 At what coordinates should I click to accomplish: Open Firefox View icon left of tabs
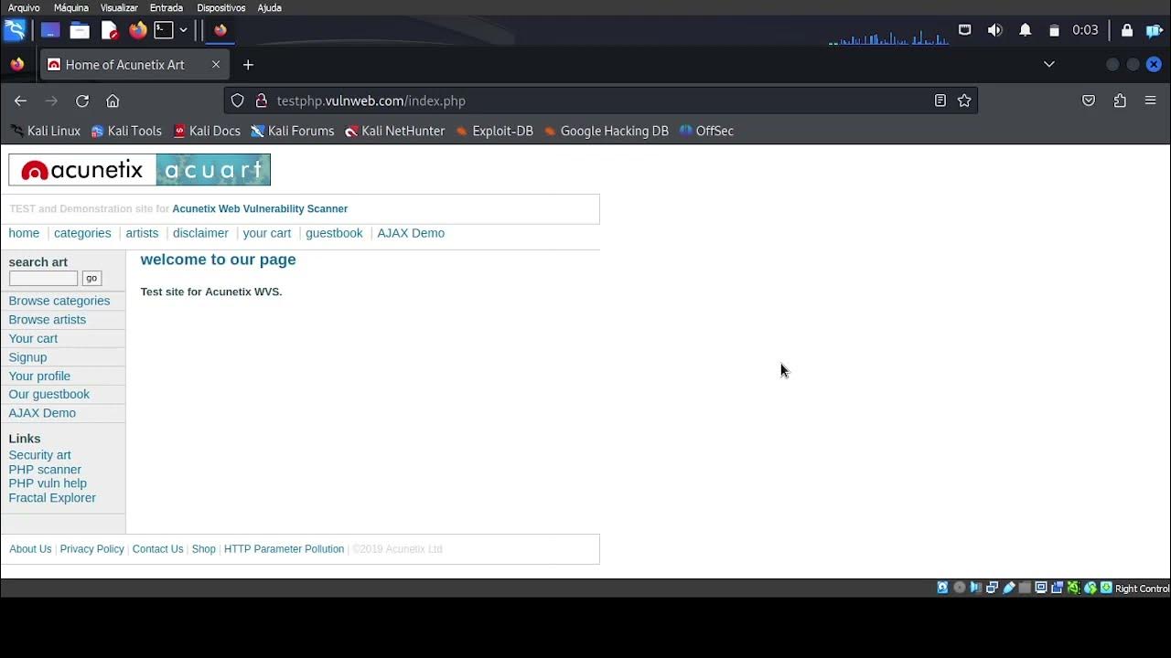[16, 65]
